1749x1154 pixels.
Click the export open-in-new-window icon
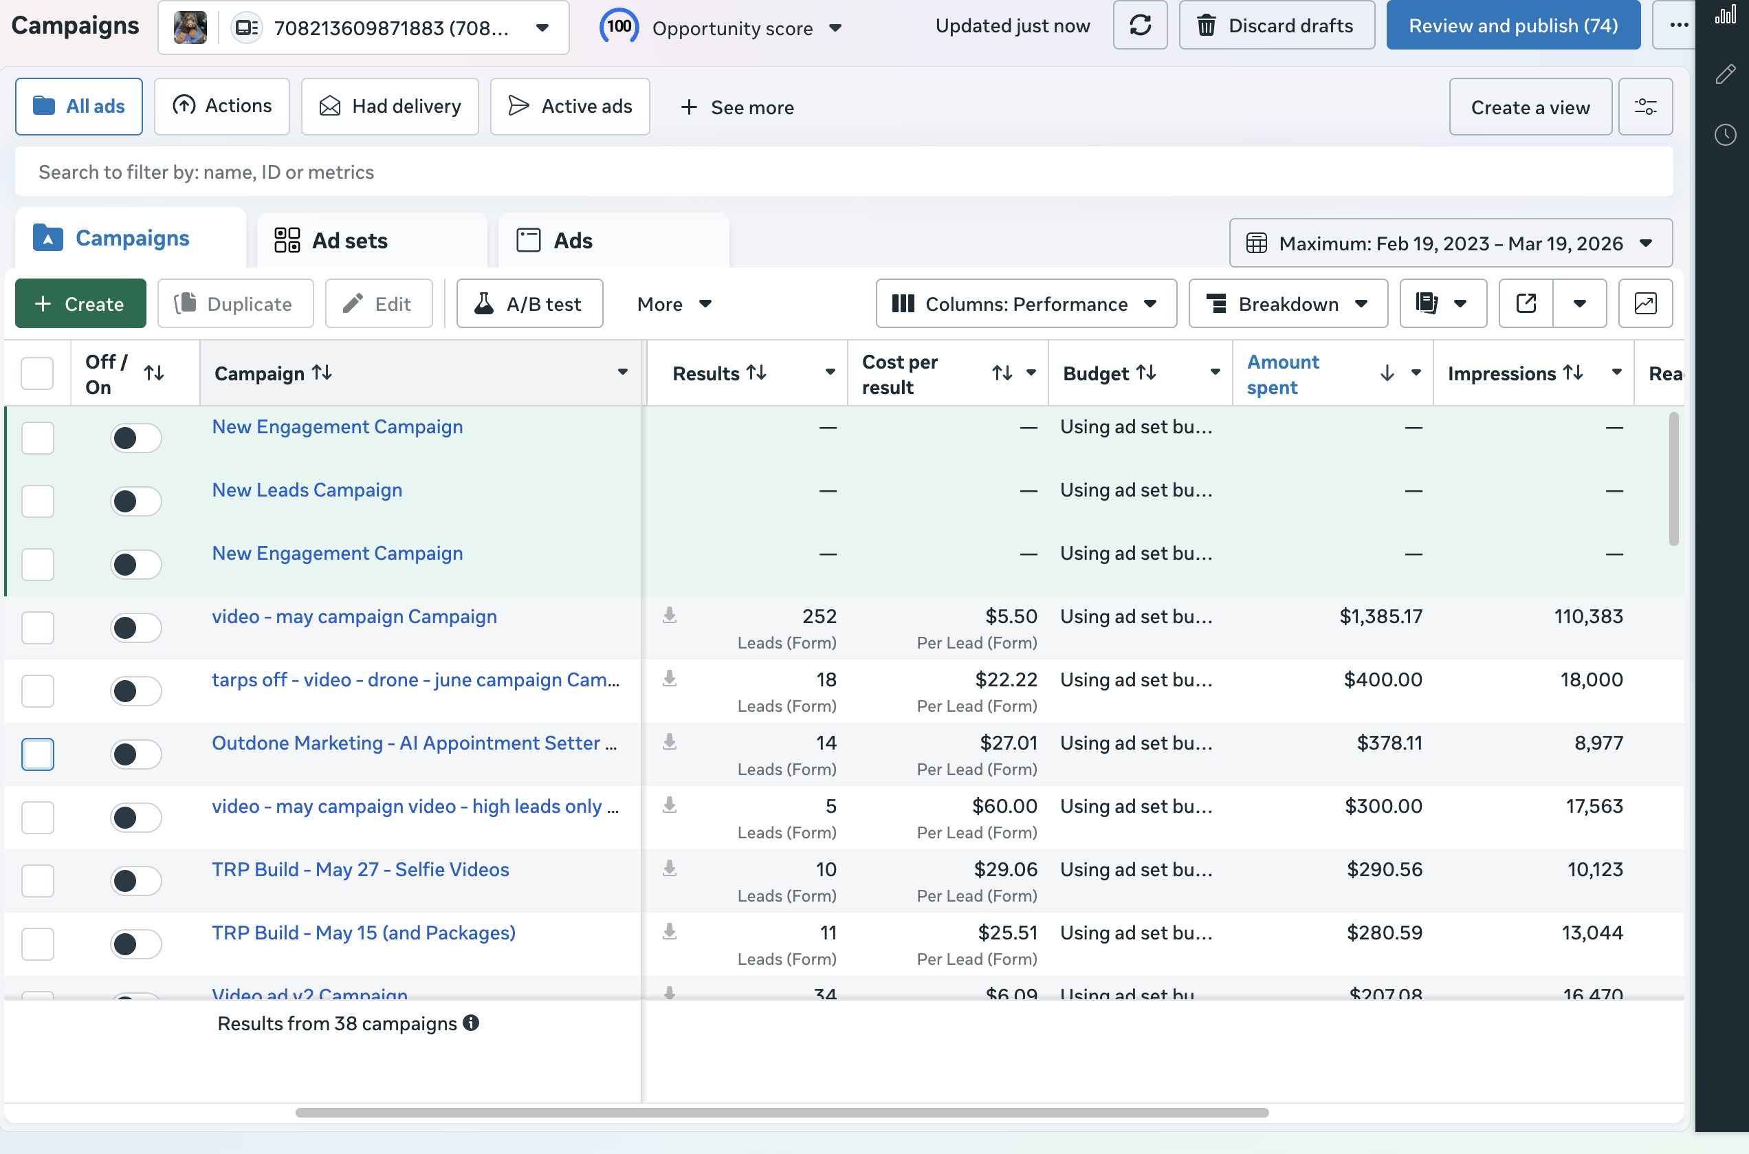pyautogui.click(x=1527, y=303)
